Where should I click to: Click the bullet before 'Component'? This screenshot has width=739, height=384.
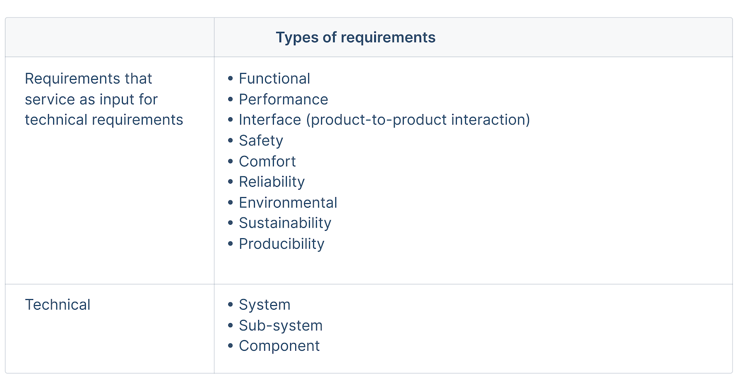(x=230, y=346)
